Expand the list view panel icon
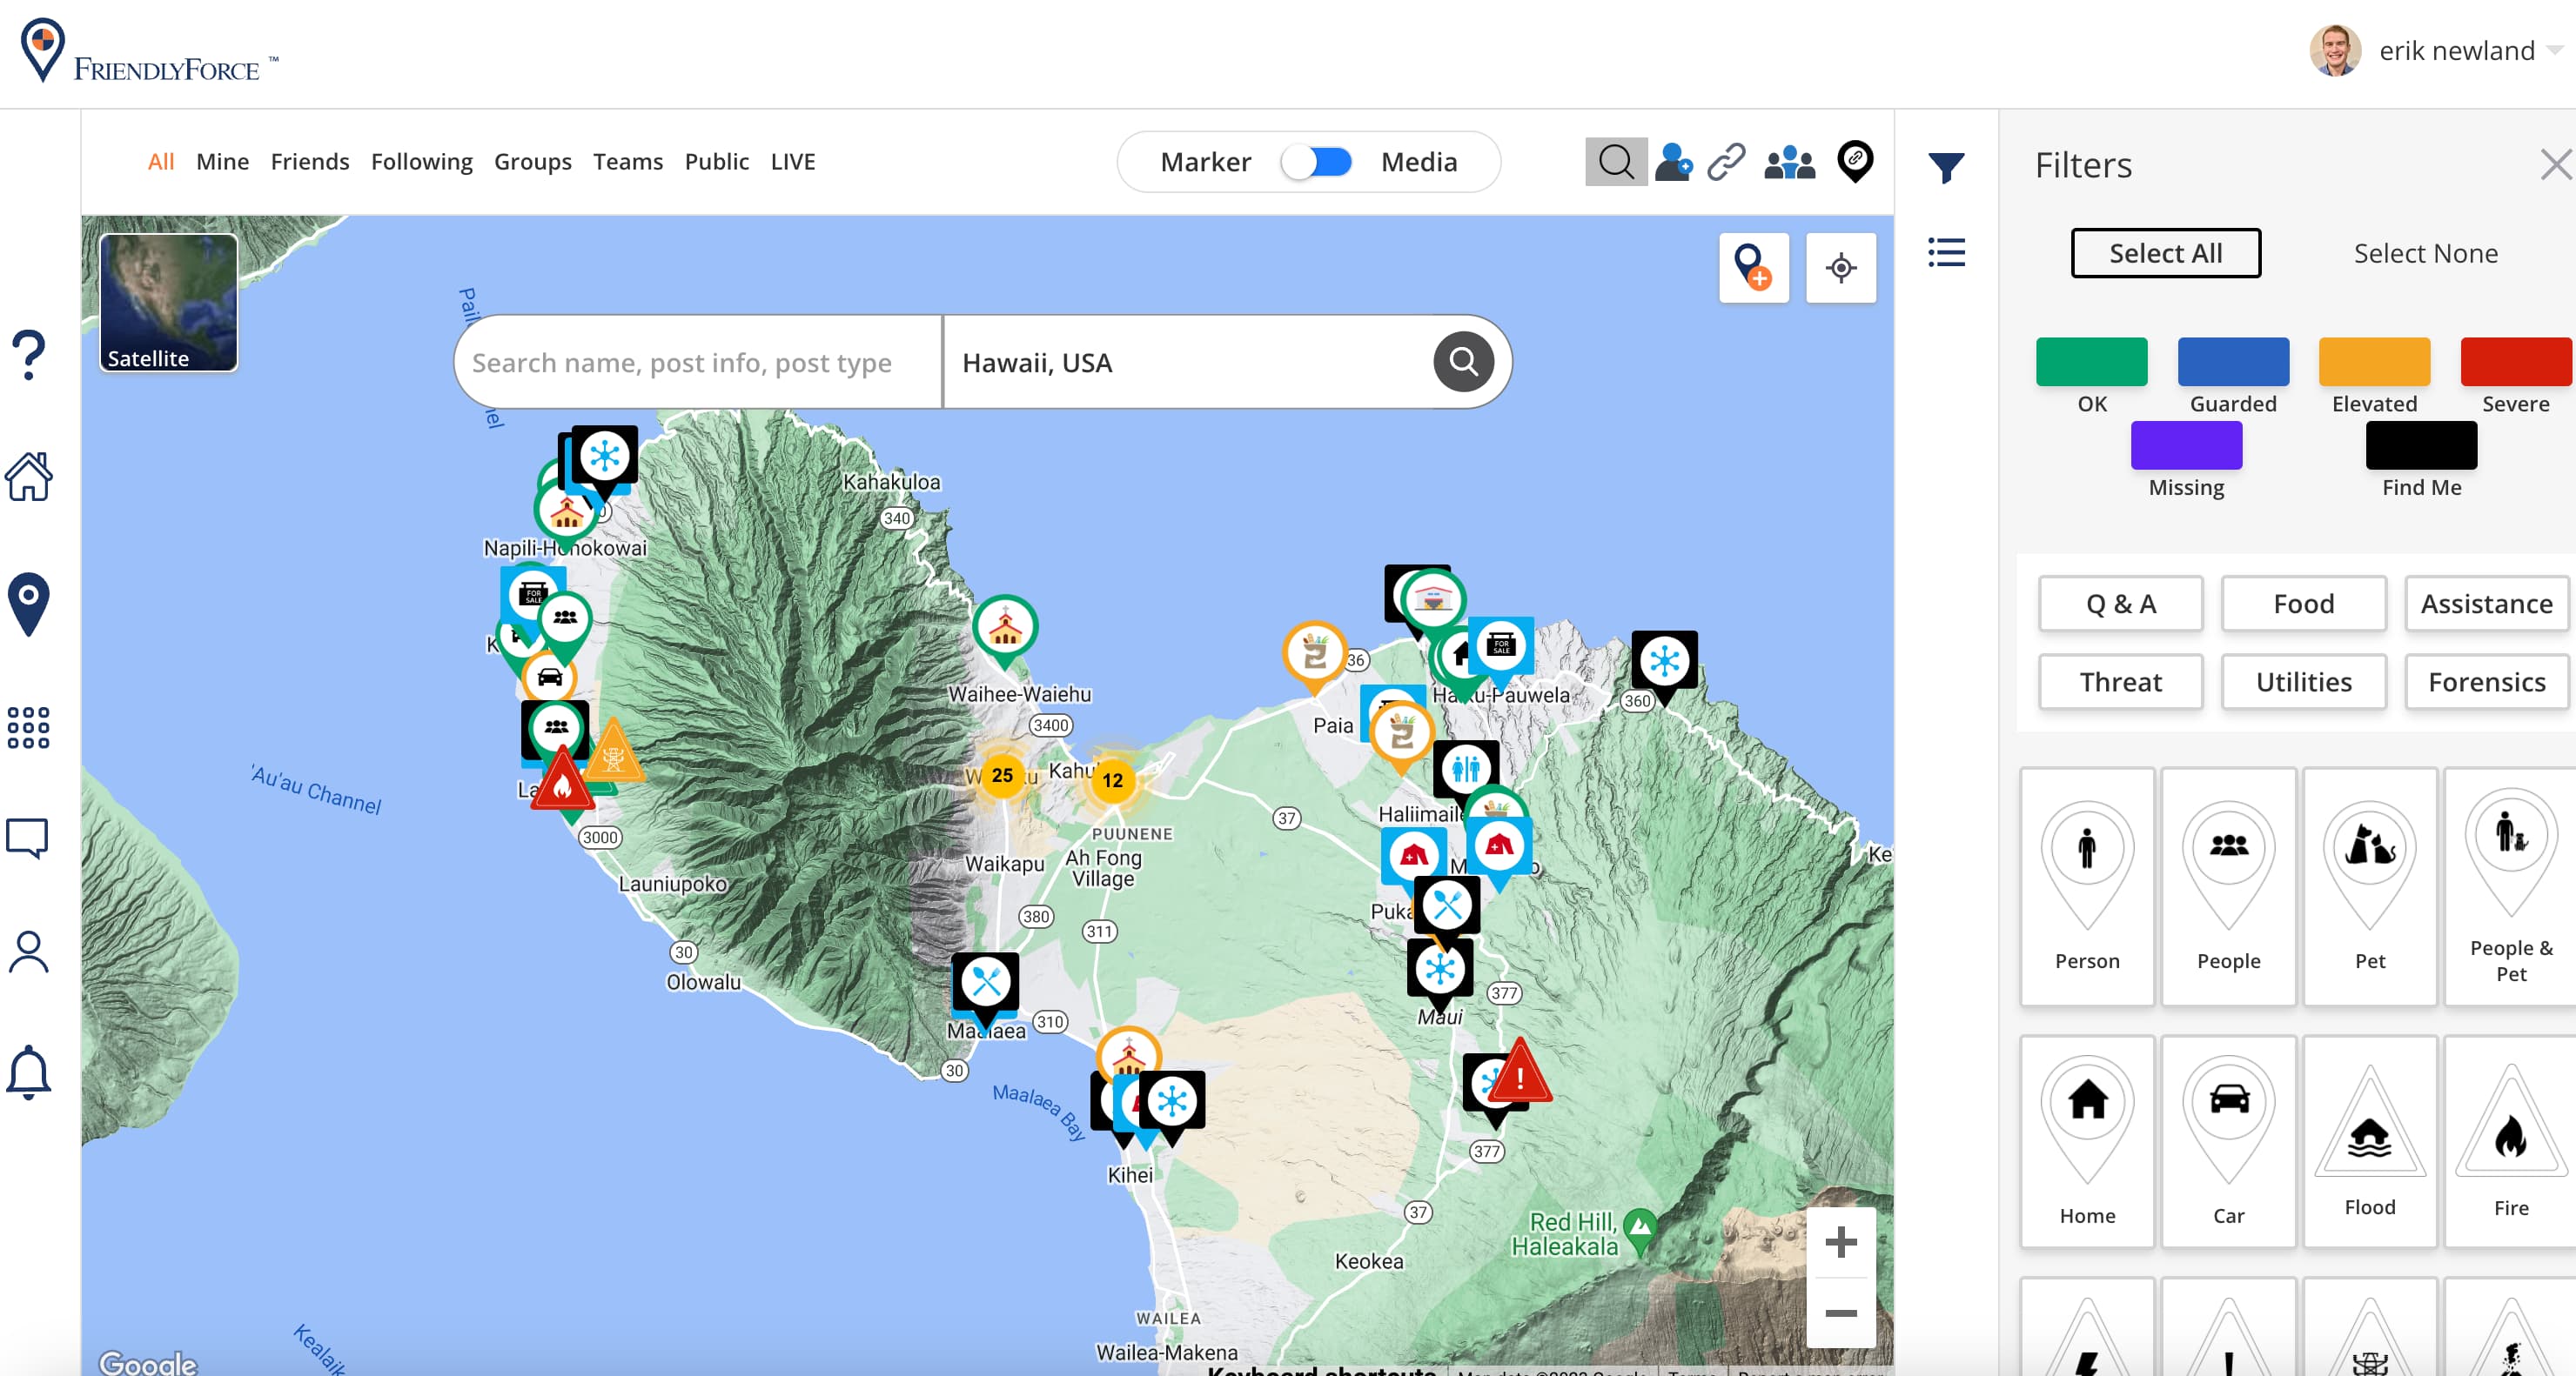 click(1946, 255)
